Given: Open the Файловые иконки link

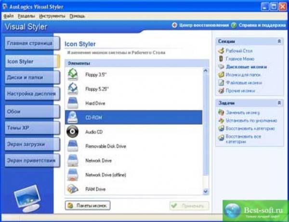Looking at the screenshot, I should coord(244,83).
